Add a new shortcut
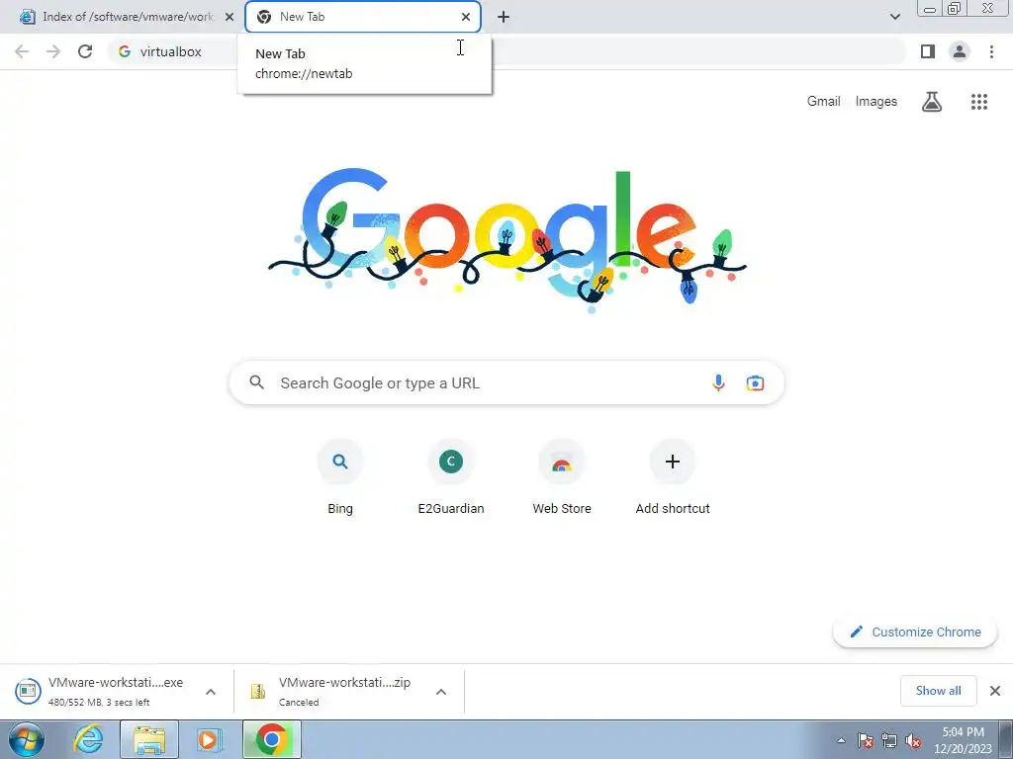 click(673, 477)
